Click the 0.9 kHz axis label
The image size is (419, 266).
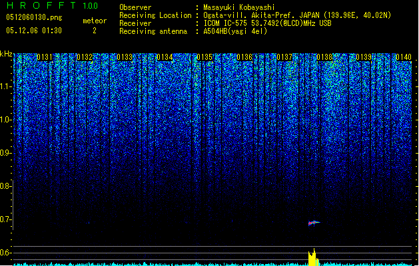[x=5, y=153]
